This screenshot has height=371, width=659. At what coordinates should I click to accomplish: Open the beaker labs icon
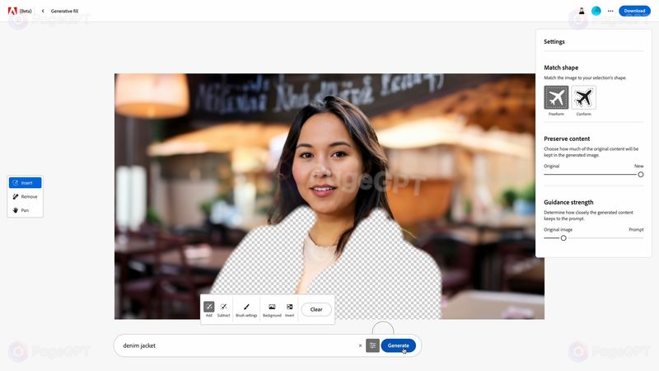click(x=582, y=11)
